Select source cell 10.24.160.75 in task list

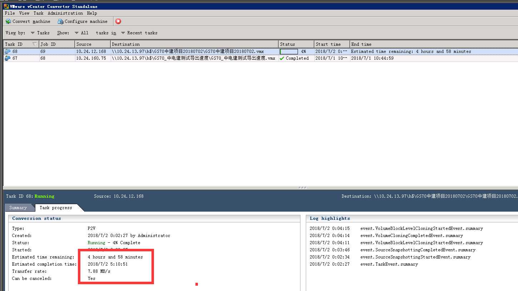coord(91,58)
